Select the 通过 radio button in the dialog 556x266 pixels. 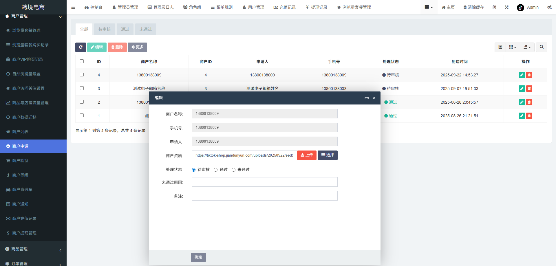point(215,170)
